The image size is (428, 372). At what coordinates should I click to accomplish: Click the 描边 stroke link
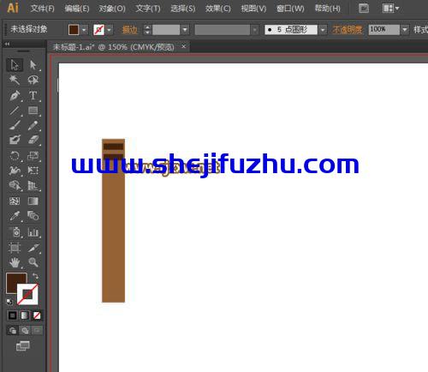pyautogui.click(x=129, y=29)
